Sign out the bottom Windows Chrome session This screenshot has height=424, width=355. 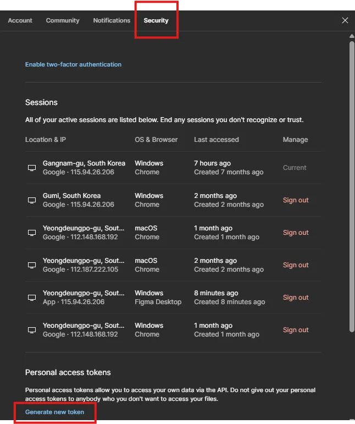296,330
